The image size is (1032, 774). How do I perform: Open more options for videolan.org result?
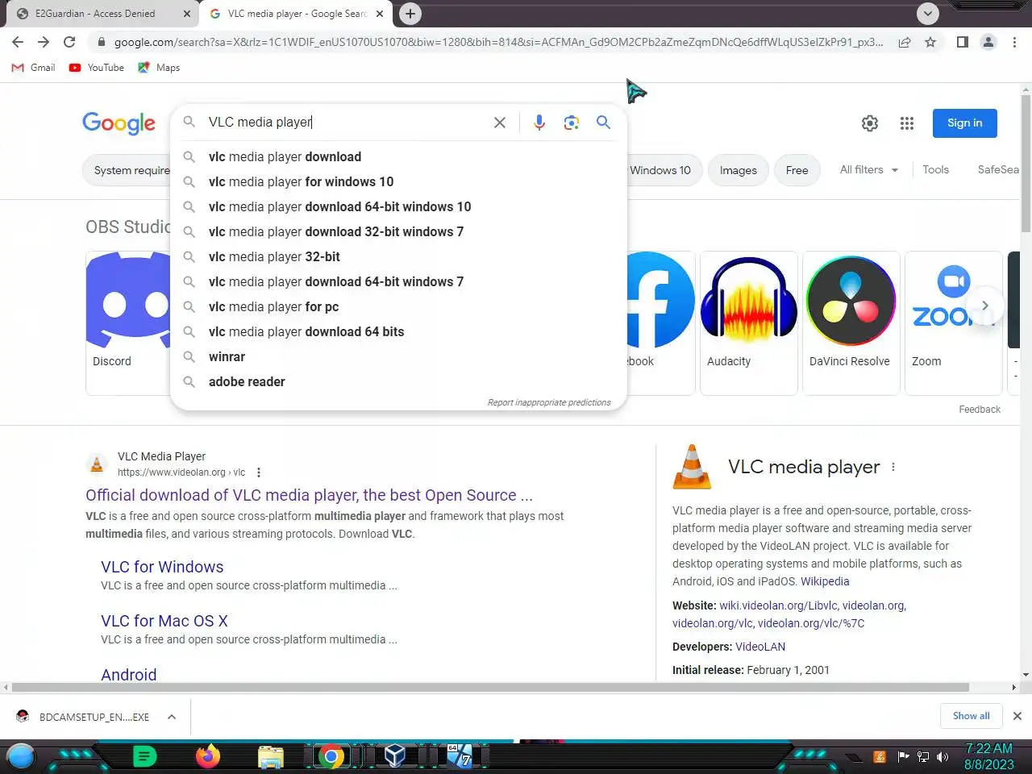(x=259, y=472)
